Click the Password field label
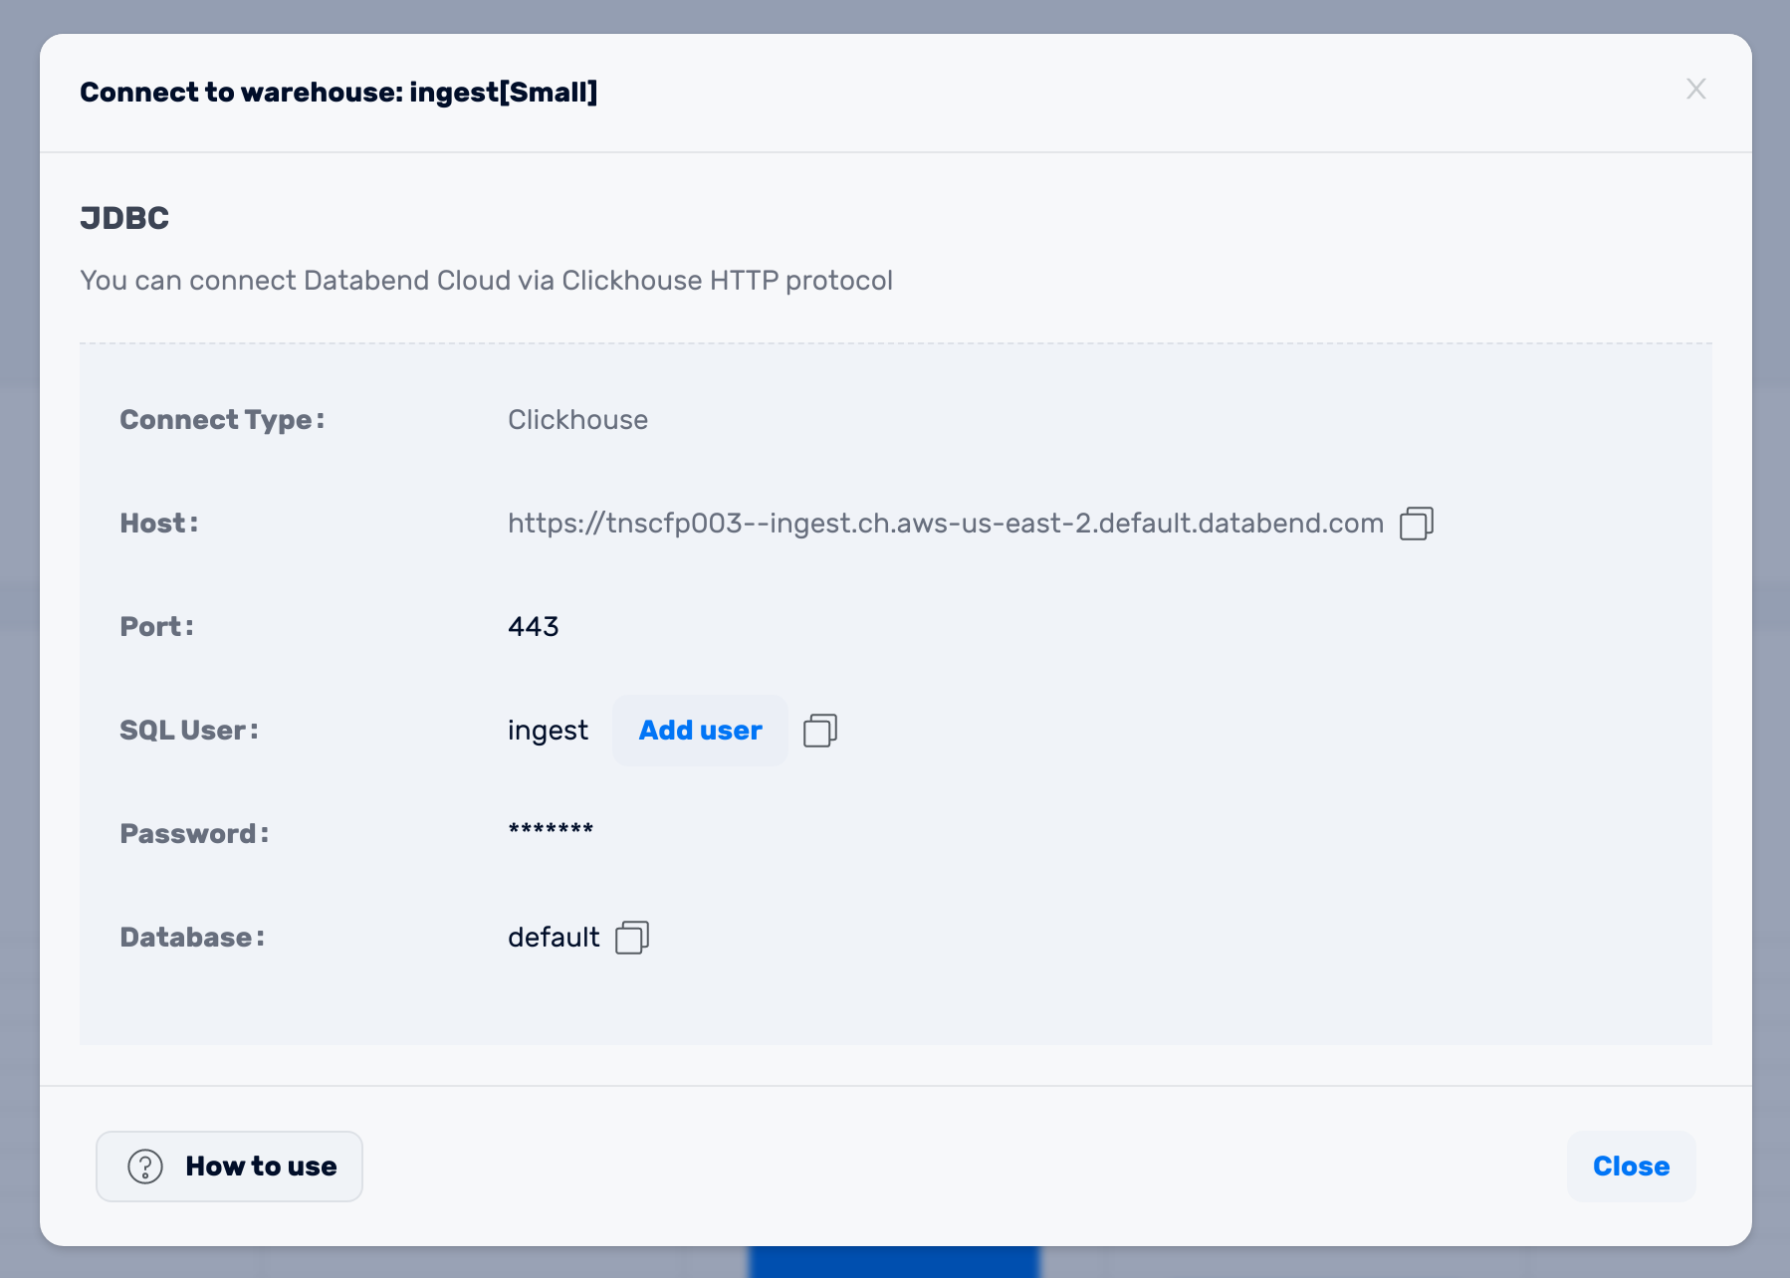1790x1278 pixels. point(194,834)
